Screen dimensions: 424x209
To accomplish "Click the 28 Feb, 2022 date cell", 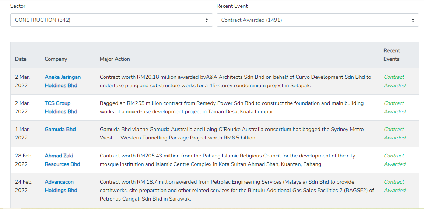I will (x=24, y=160).
